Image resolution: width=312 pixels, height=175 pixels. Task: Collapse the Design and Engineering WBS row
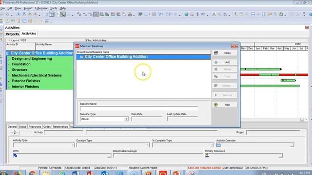[8, 59]
